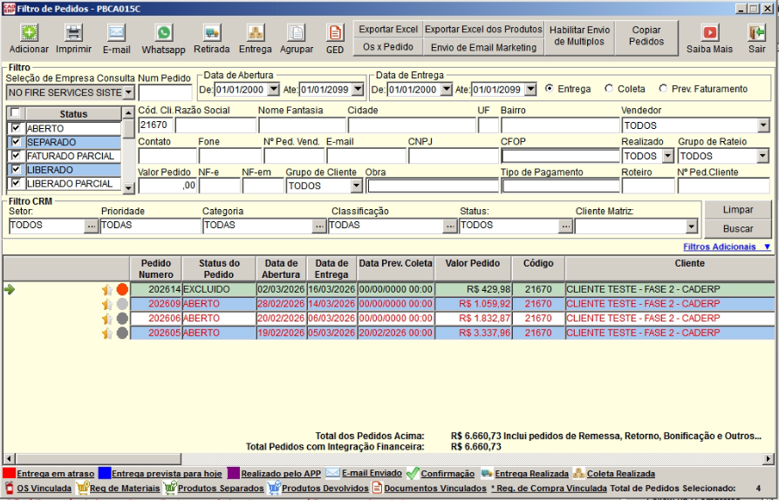Click Os x Pedido button

pyautogui.click(x=388, y=47)
